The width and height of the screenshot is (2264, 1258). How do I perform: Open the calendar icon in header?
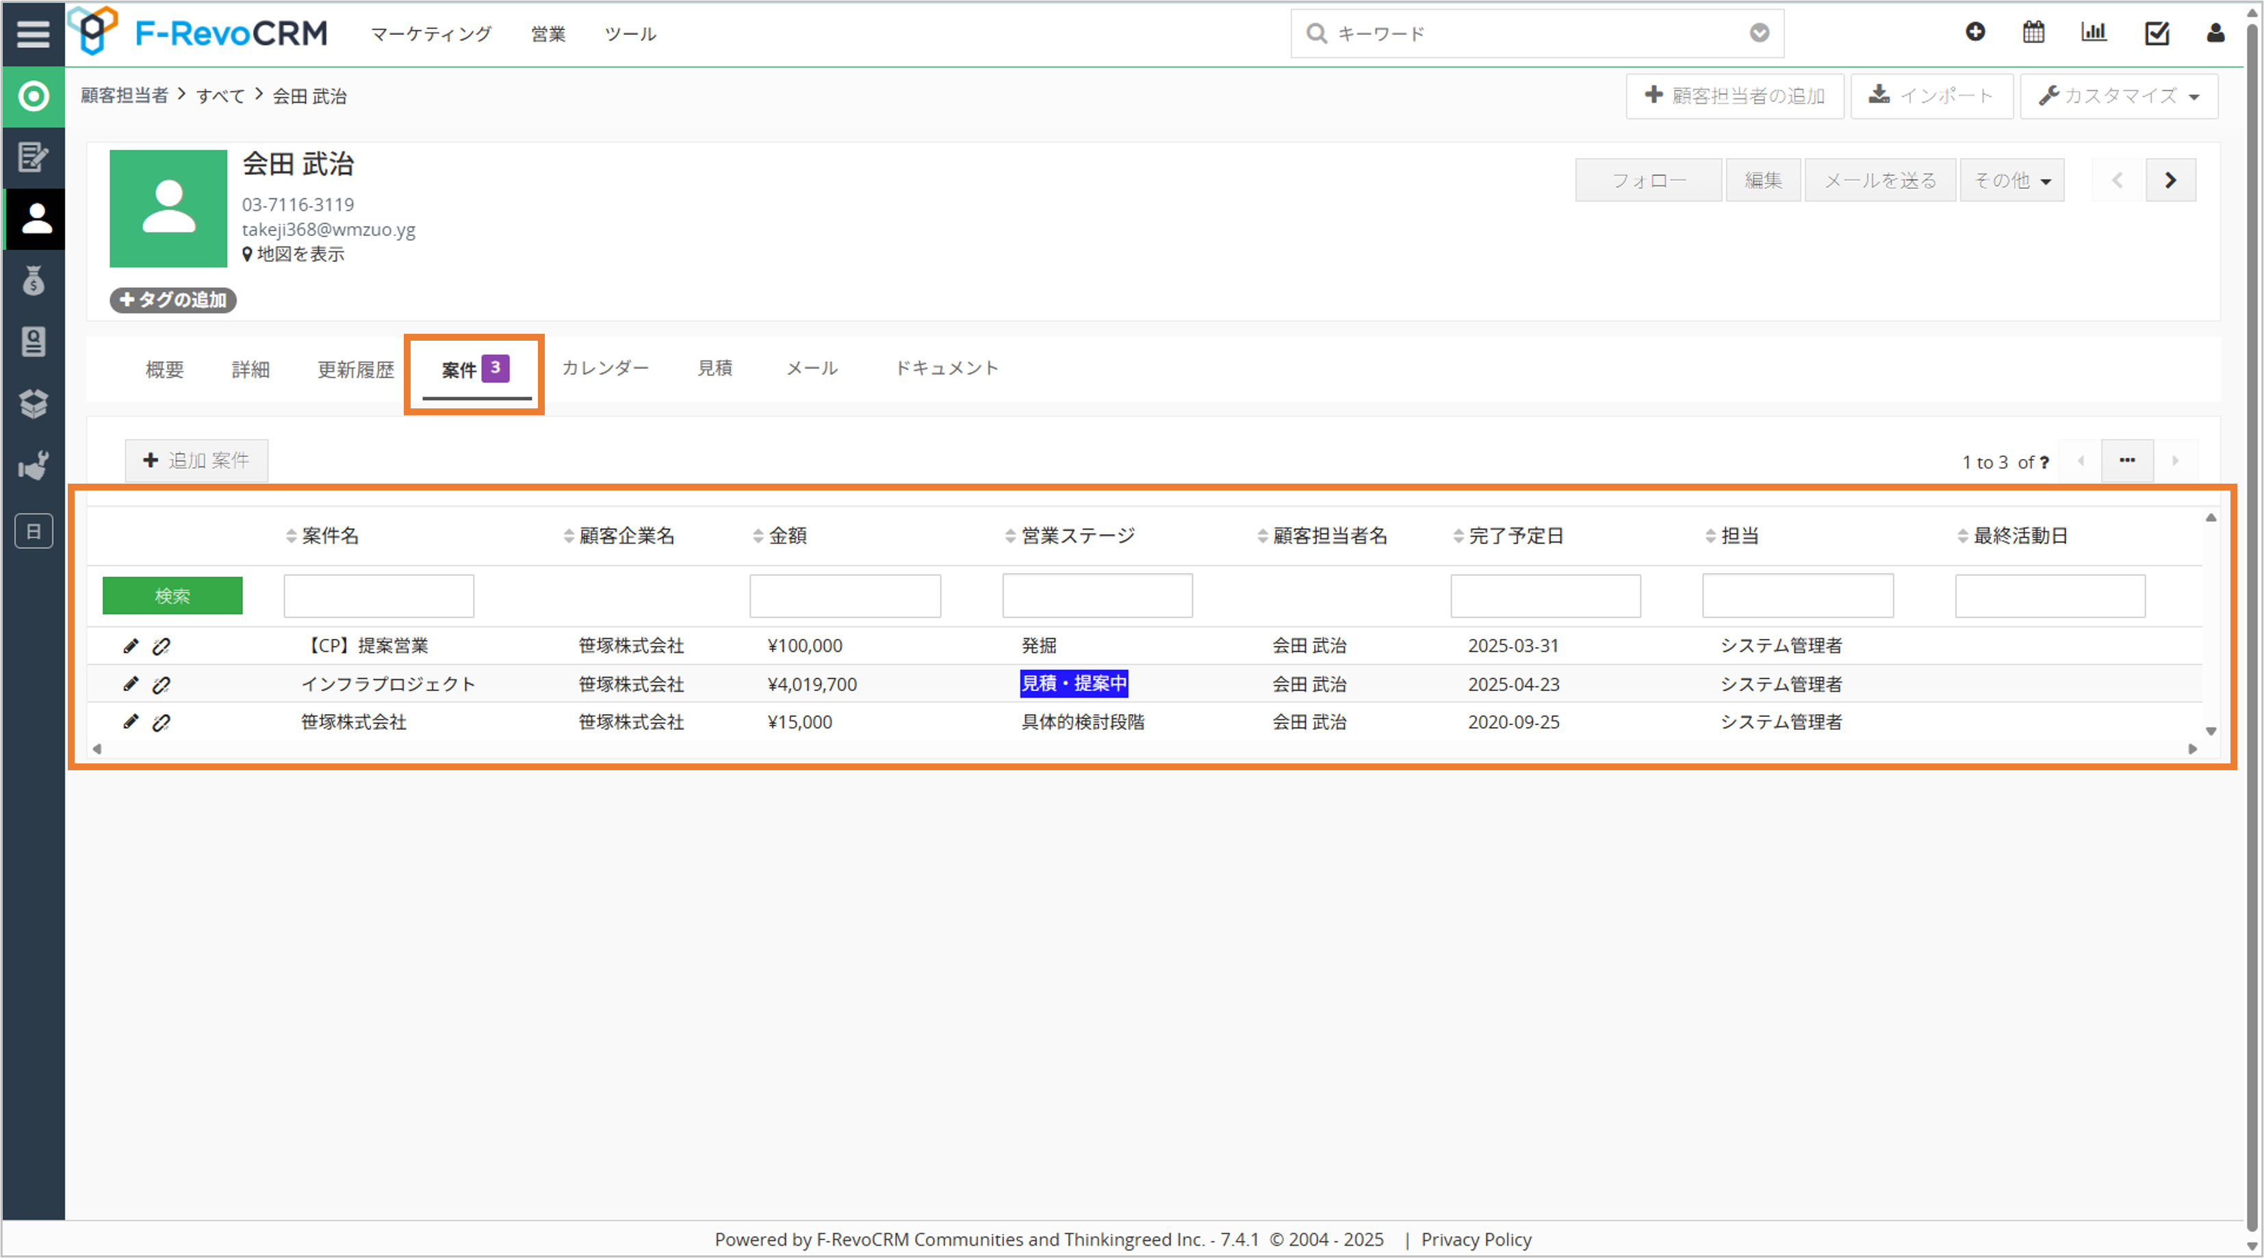point(2034,33)
